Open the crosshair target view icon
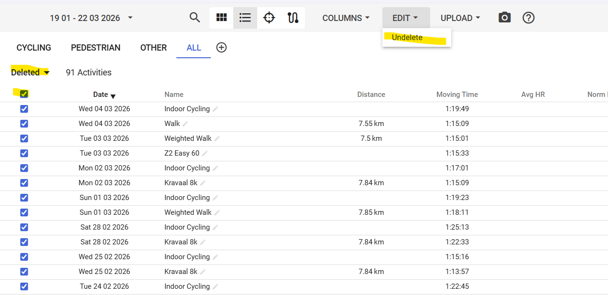The width and height of the screenshot is (608, 295). pos(269,18)
